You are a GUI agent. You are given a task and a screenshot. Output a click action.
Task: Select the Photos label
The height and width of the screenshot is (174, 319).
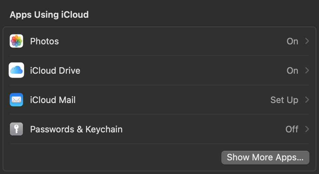(44, 41)
